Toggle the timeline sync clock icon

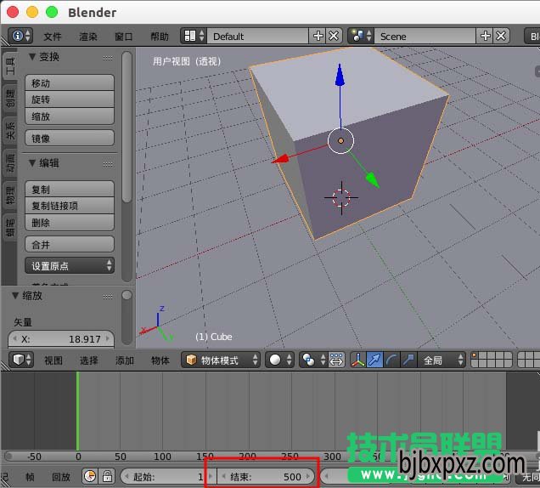(90, 476)
